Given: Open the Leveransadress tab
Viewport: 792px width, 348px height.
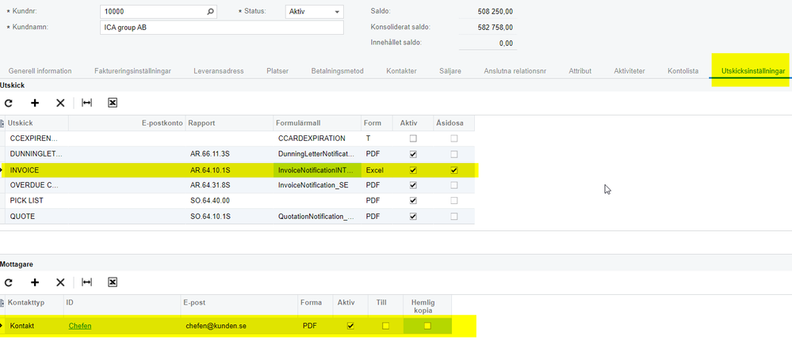Looking at the screenshot, I should 219,71.
